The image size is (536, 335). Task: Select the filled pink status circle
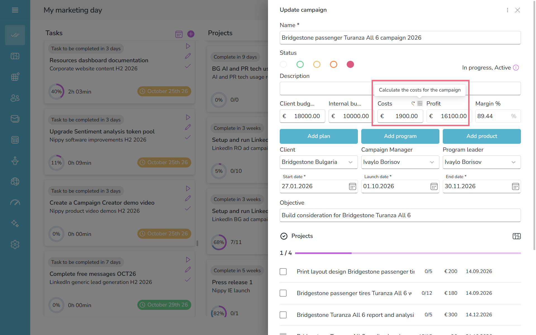350,64
